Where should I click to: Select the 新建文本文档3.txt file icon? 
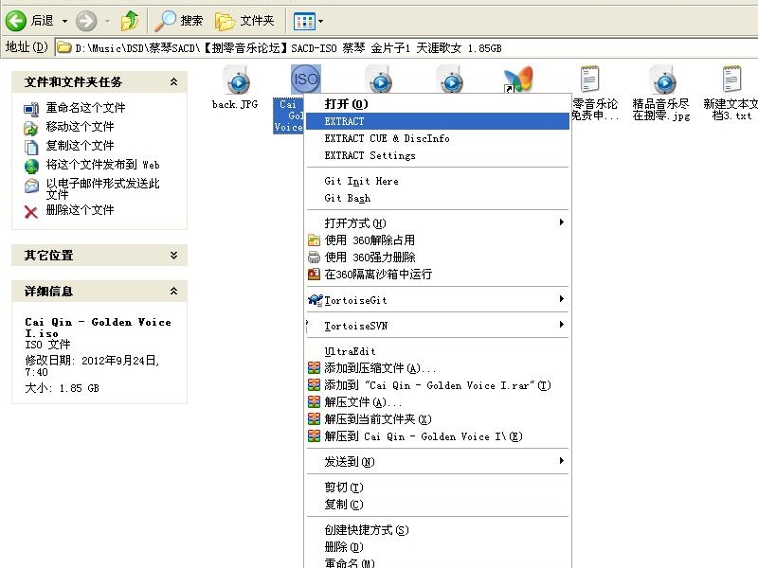point(731,81)
